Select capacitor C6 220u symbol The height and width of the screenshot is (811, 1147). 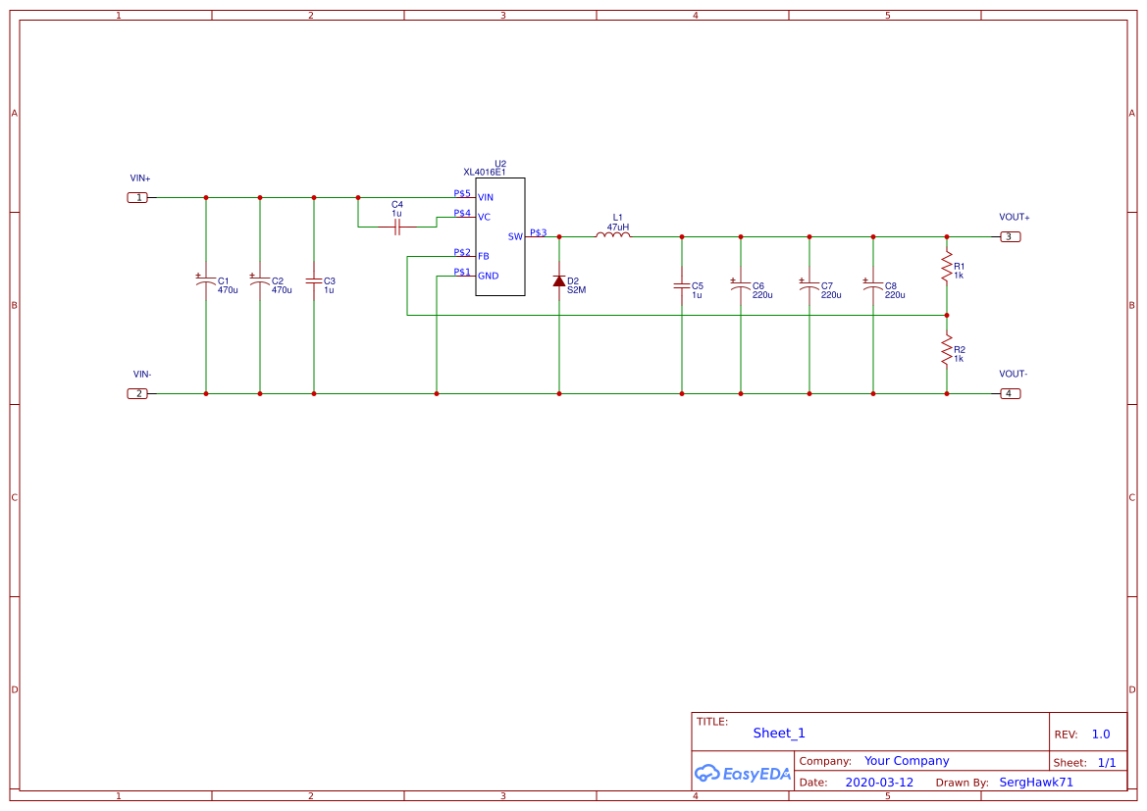coord(740,284)
